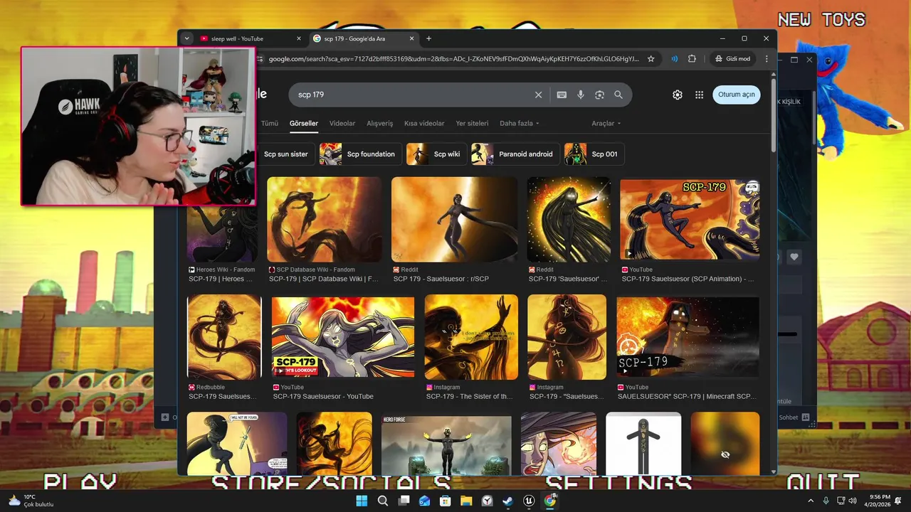Select the Scp 001 suggestion chip

(x=594, y=154)
